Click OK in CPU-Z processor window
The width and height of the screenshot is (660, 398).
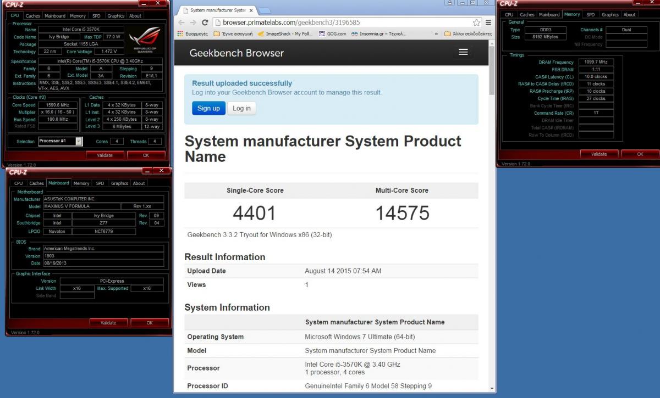146,155
